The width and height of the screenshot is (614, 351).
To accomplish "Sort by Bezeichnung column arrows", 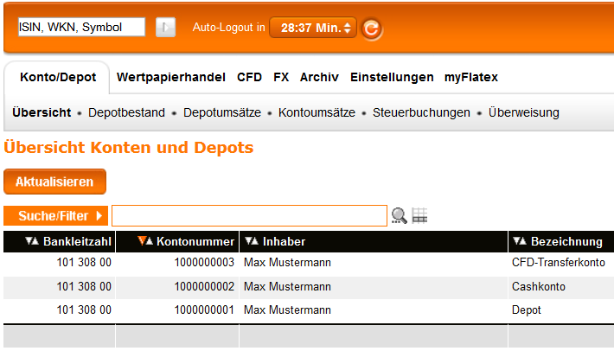I will pos(520,242).
